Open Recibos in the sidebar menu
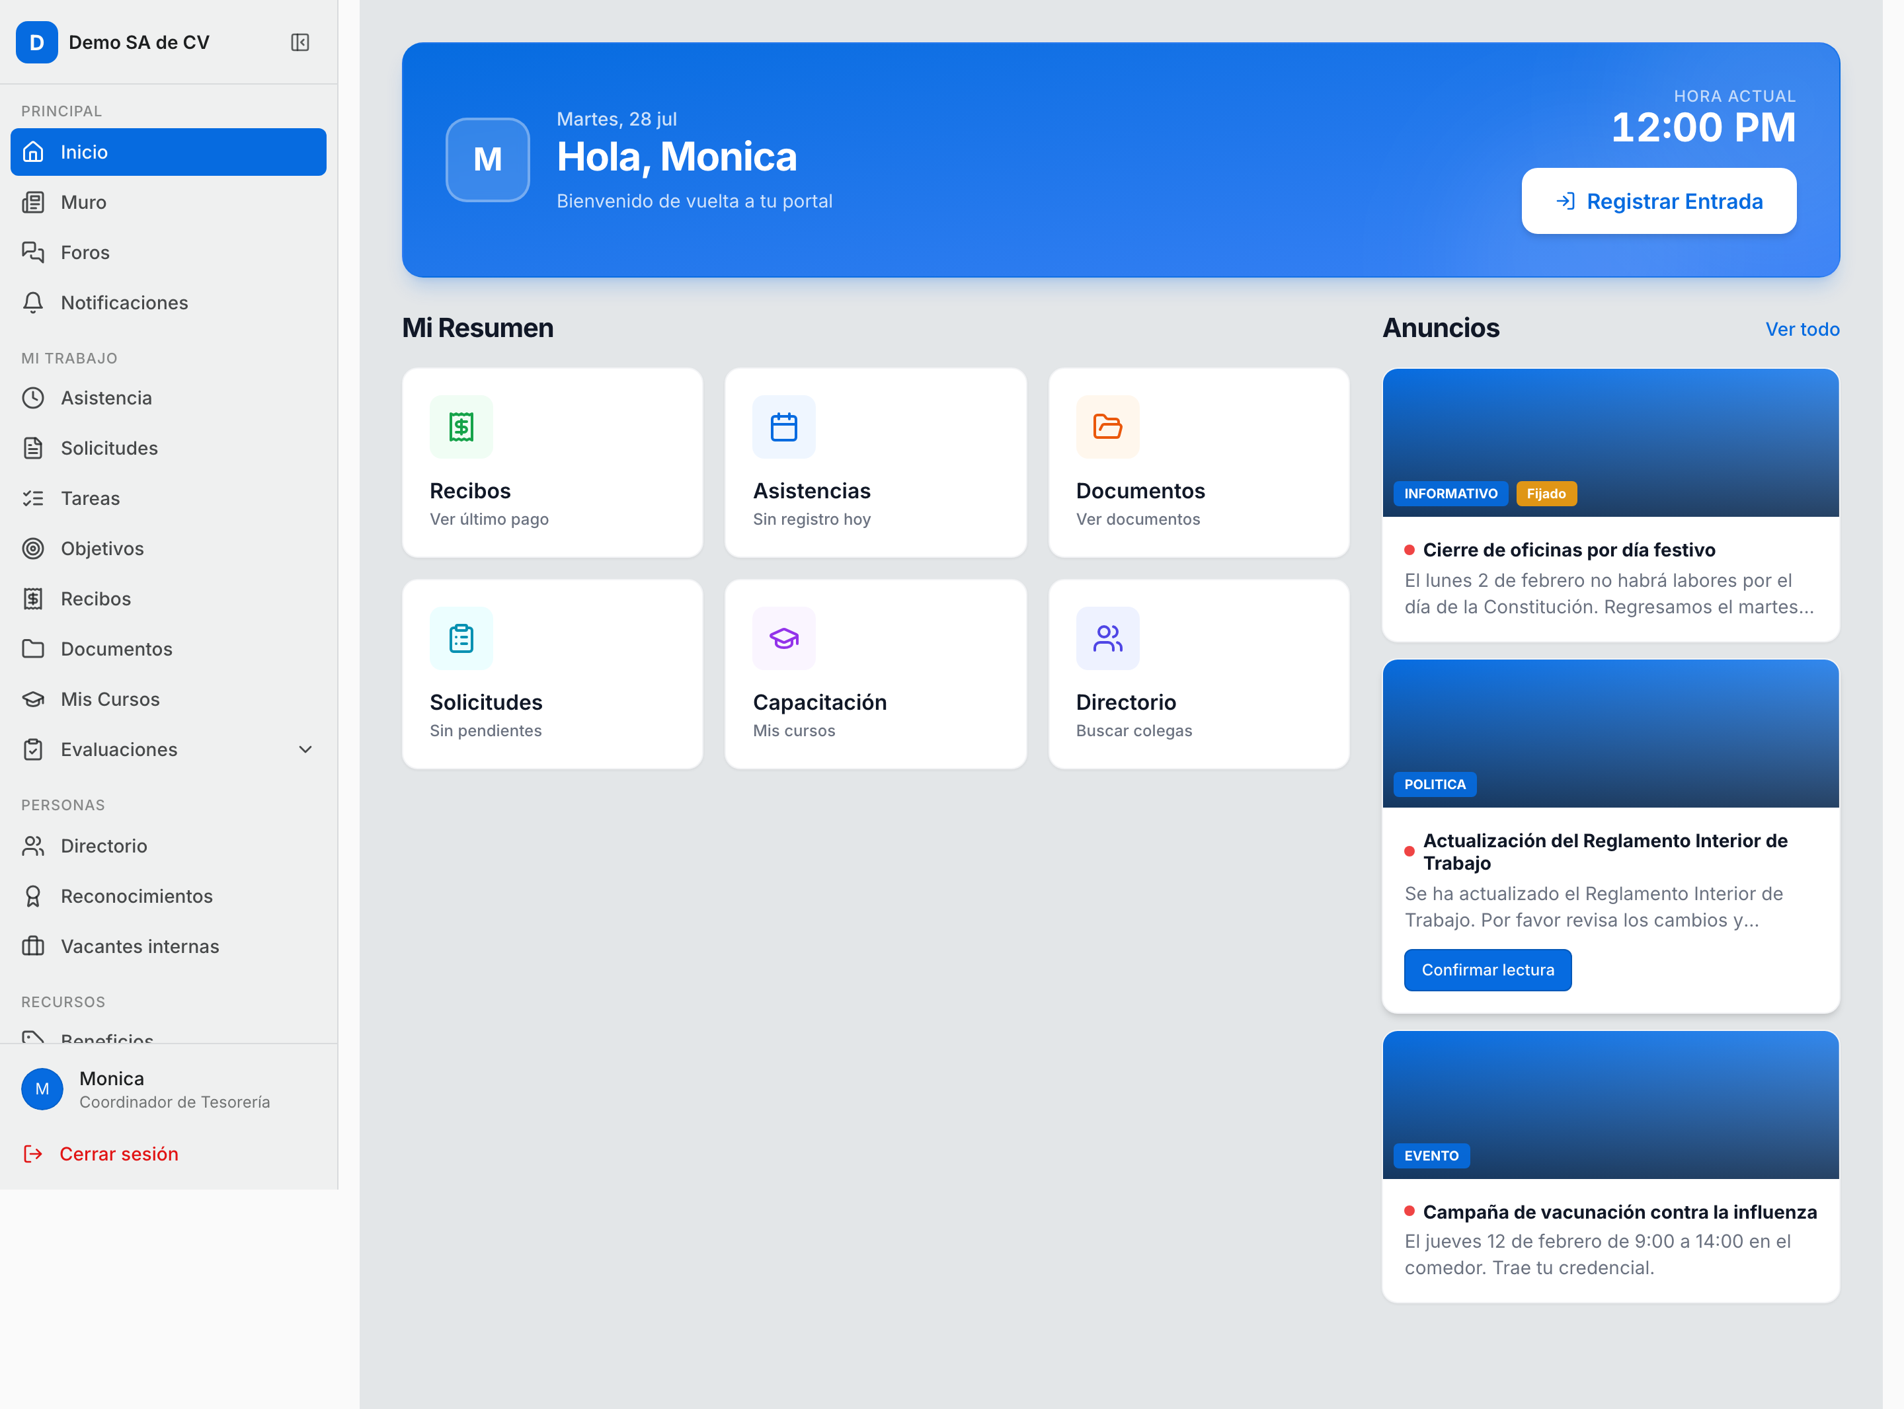1904x1409 pixels. [168, 599]
